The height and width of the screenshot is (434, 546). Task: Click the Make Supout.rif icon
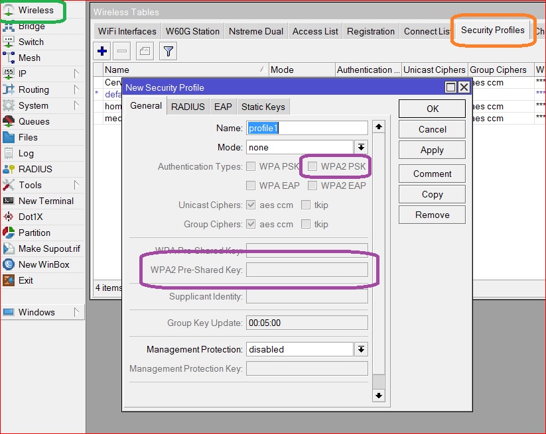[9, 248]
